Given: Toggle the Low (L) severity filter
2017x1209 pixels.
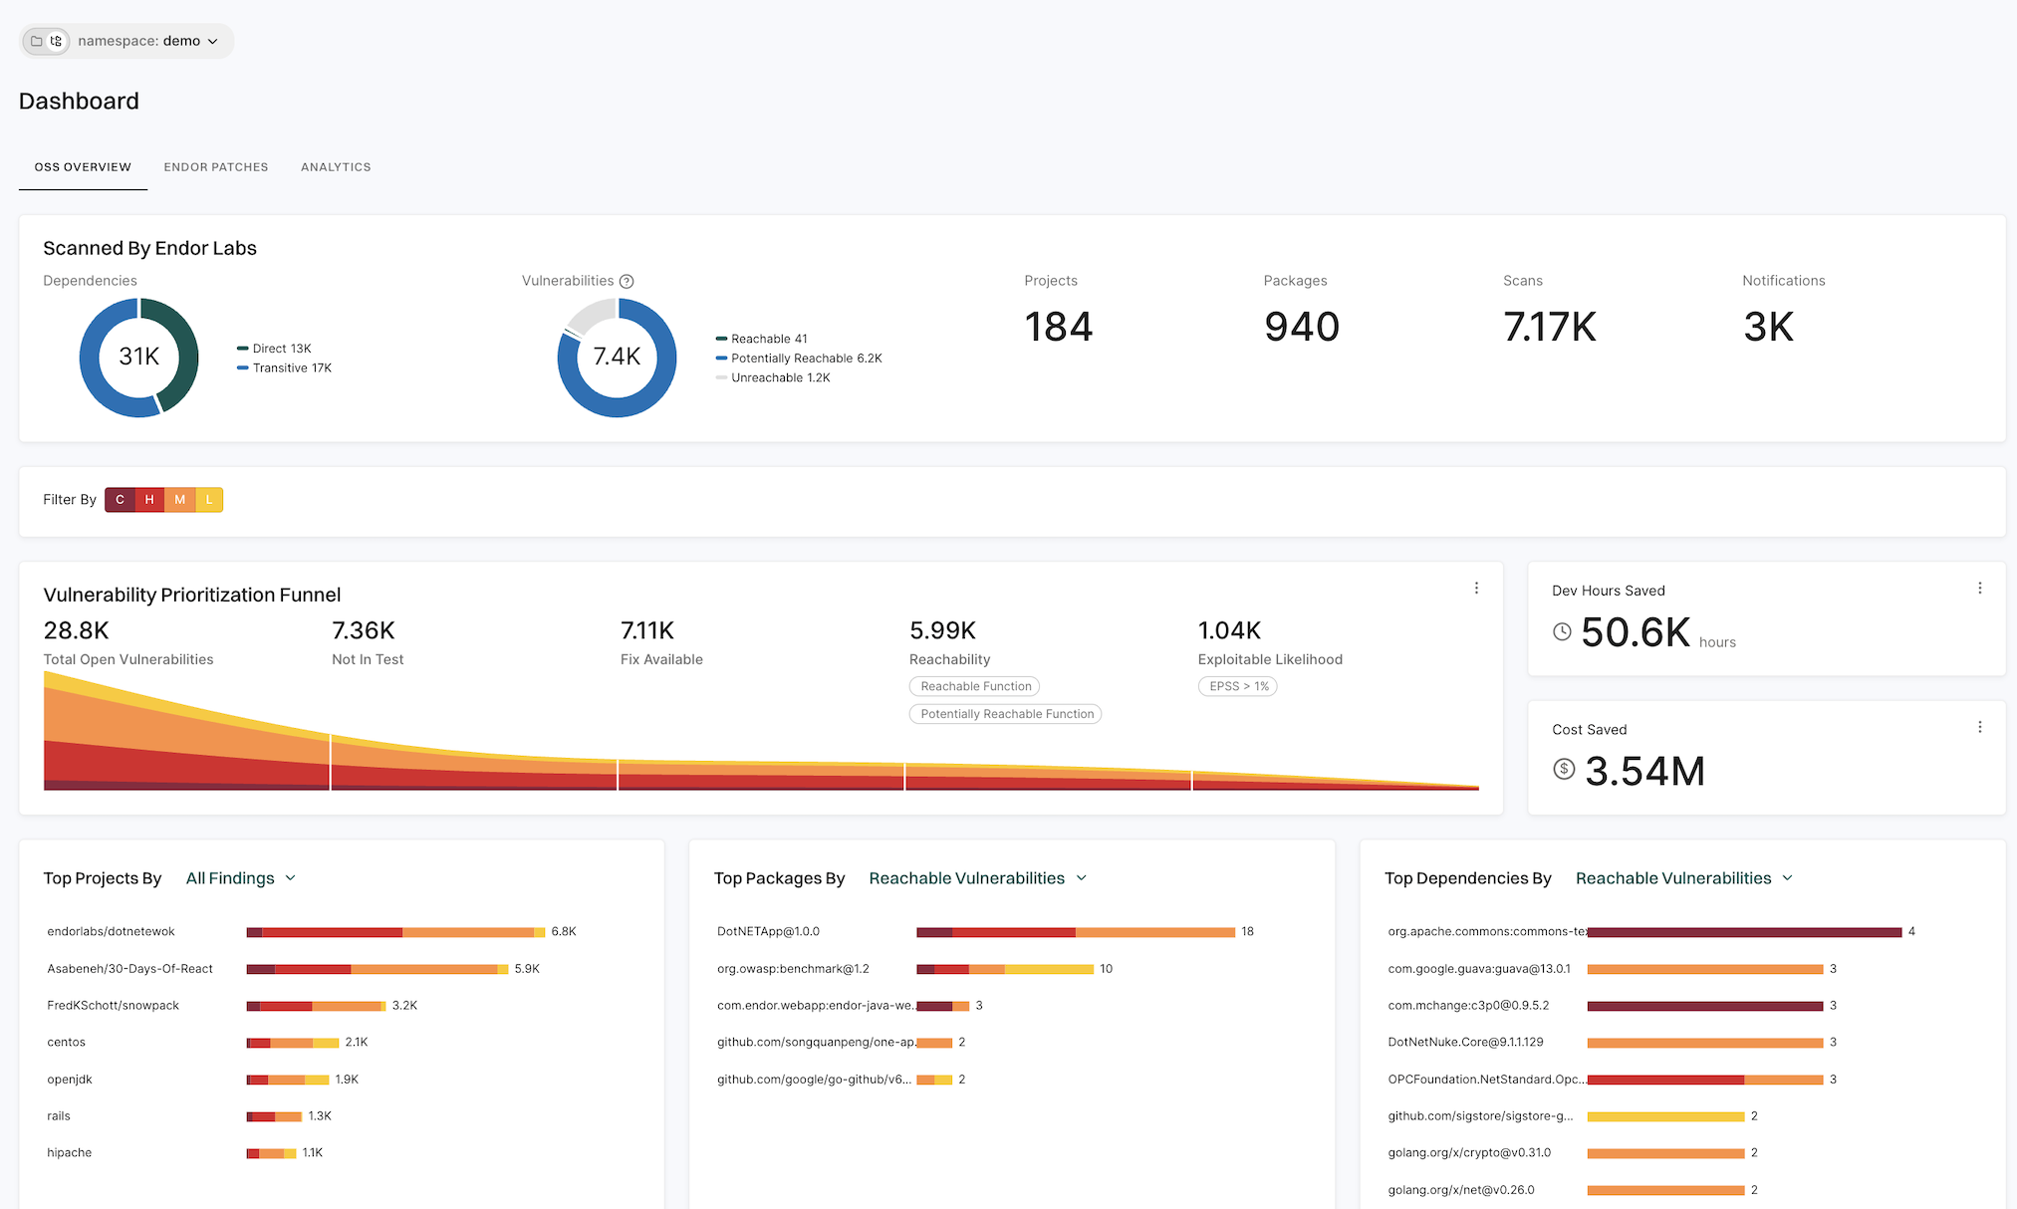Looking at the screenshot, I should pyautogui.click(x=209, y=500).
